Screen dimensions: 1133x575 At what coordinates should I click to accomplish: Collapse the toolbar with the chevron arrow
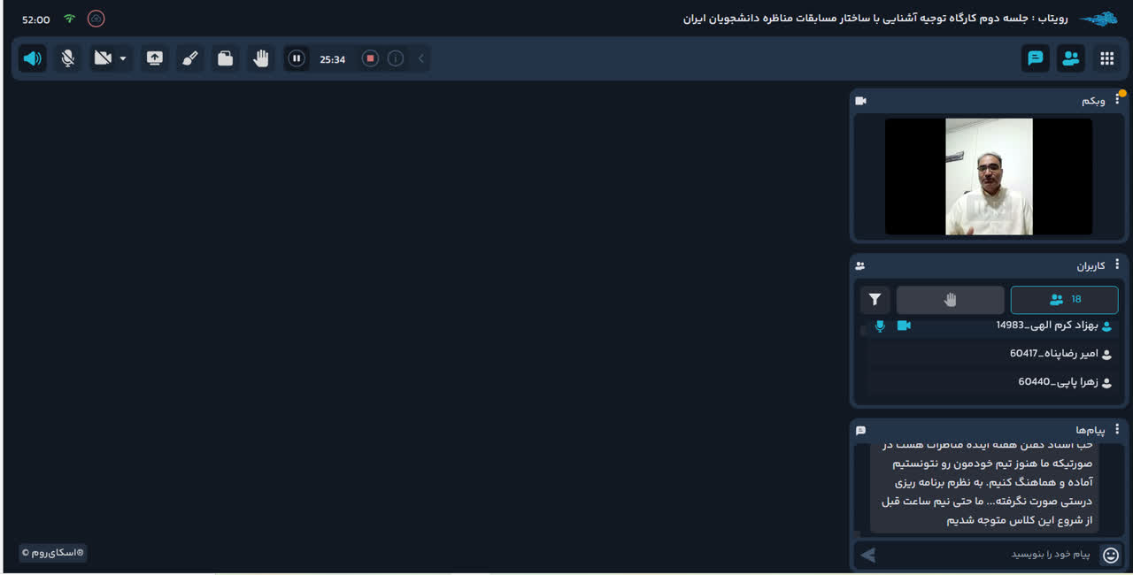[421, 58]
